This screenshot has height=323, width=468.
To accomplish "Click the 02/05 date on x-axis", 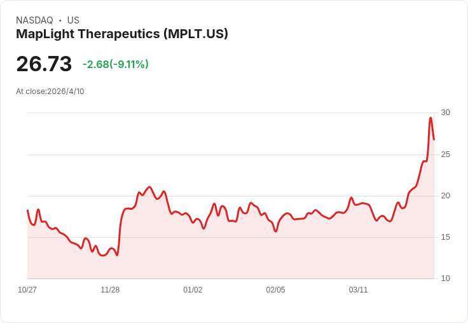I will coord(275,290).
